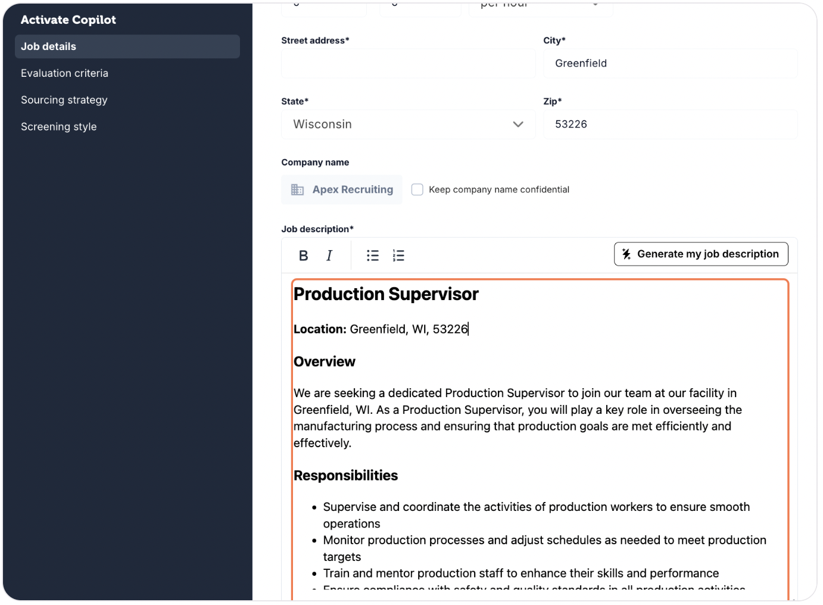Click the bullet starting 'Train and mentor'
The height and width of the screenshot is (605, 823).
[x=521, y=573]
